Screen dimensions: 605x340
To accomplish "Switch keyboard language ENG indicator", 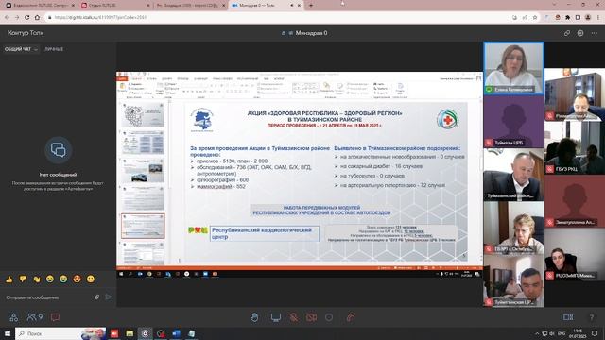I will click(562, 333).
